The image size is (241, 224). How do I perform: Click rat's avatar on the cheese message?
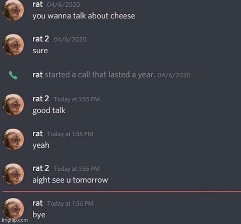(x=13, y=10)
